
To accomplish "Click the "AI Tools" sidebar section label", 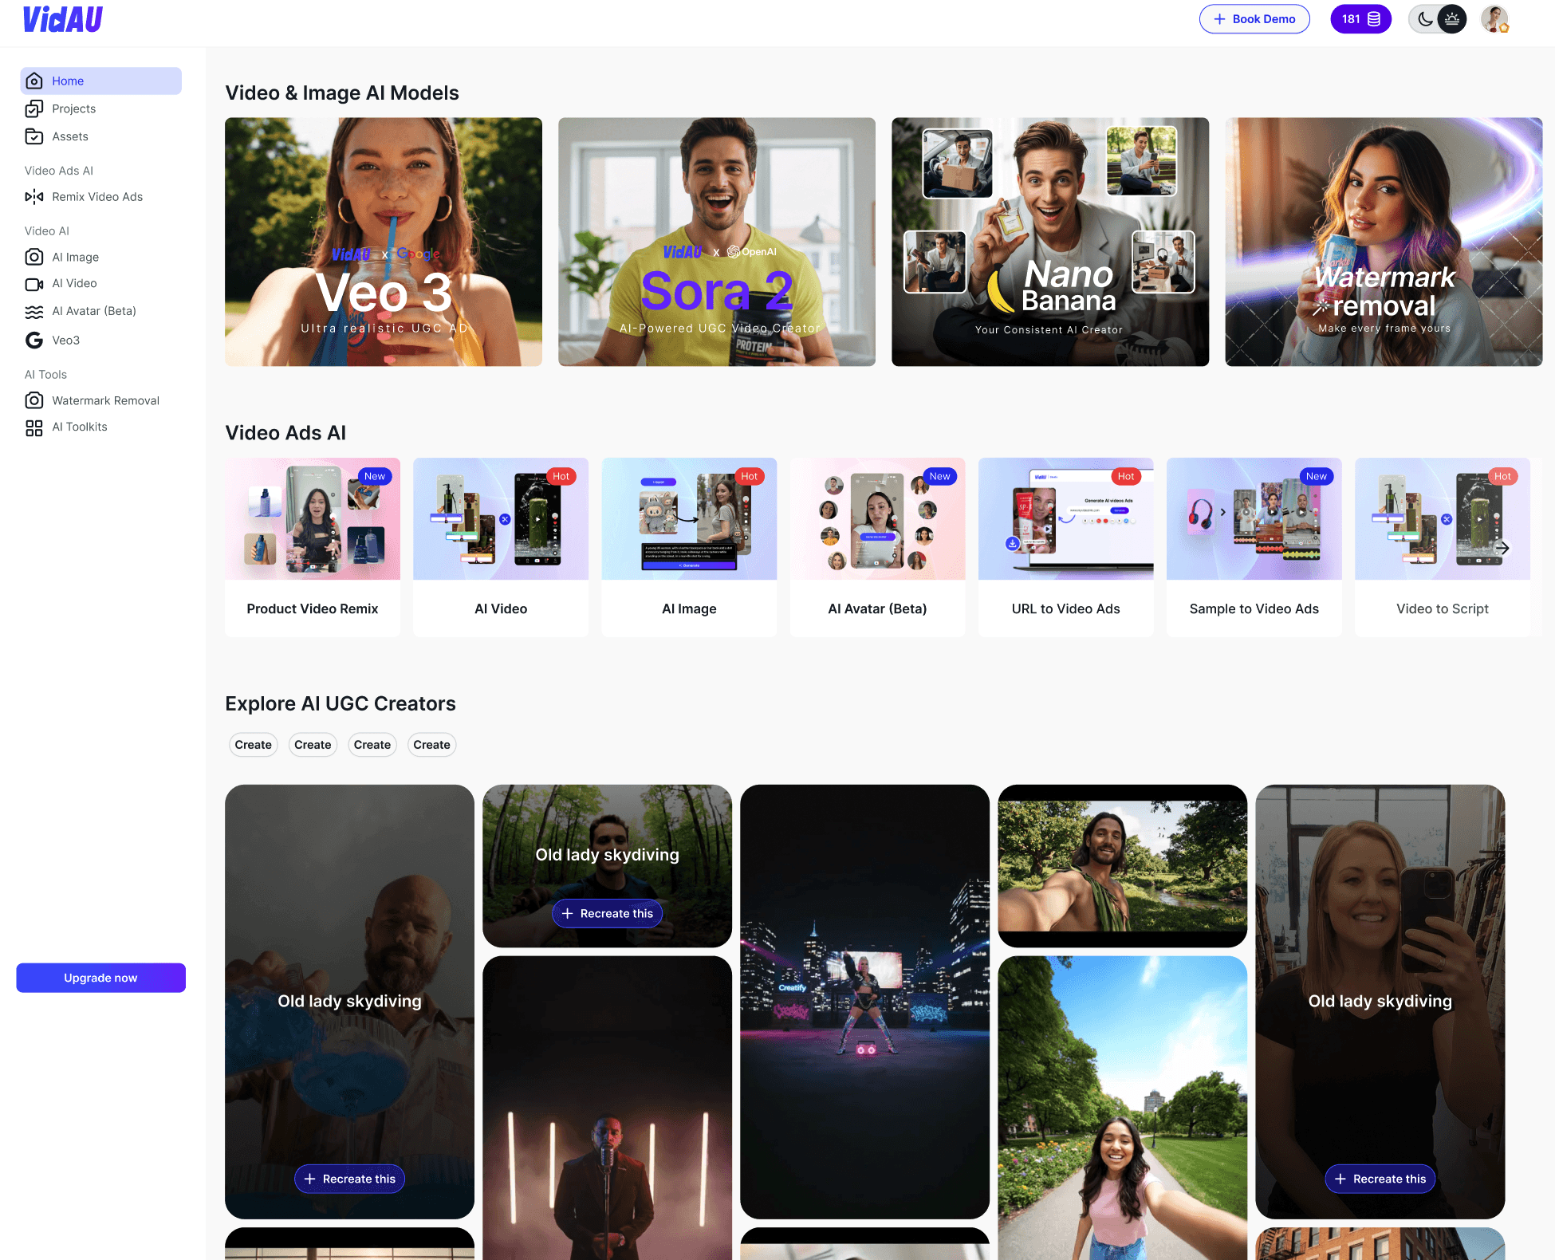I will point(45,375).
